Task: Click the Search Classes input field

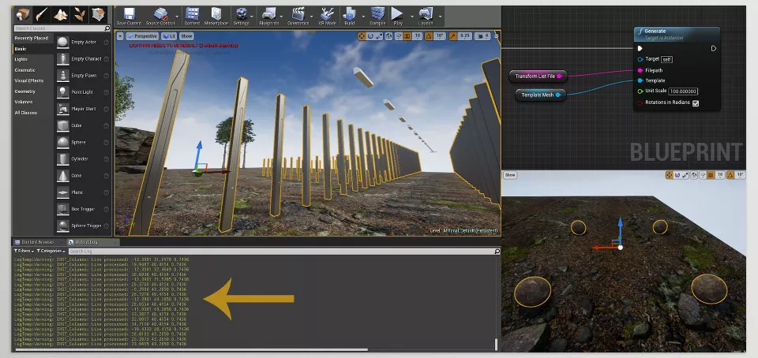Action: click(x=59, y=28)
